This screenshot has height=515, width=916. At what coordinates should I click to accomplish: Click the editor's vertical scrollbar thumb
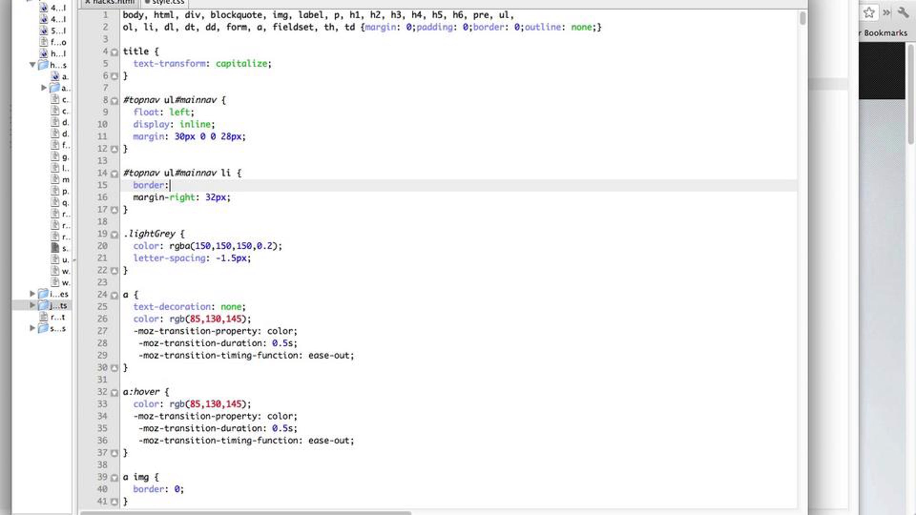pyautogui.click(x=802, y=18)
